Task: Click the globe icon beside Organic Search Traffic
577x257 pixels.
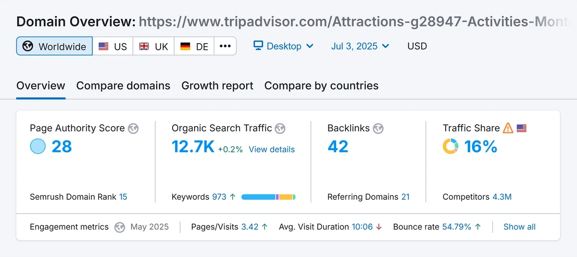Action: tap(280, 128)
